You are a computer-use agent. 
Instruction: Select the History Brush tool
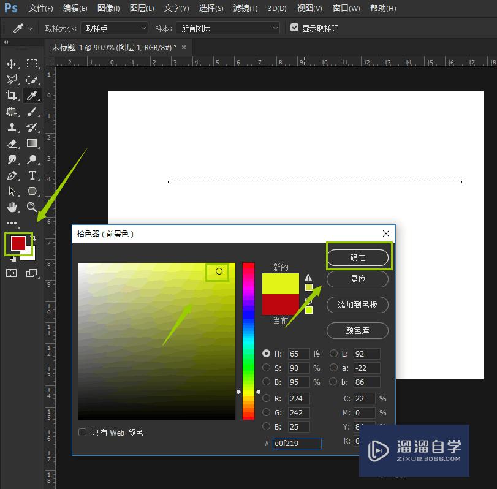coord(32,127)
